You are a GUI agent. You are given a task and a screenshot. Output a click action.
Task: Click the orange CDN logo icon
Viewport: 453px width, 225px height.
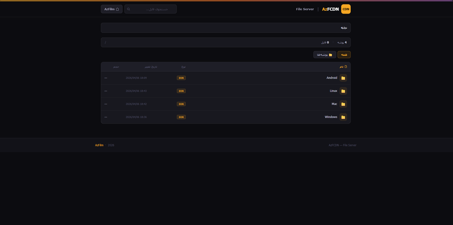coord(346,9)
